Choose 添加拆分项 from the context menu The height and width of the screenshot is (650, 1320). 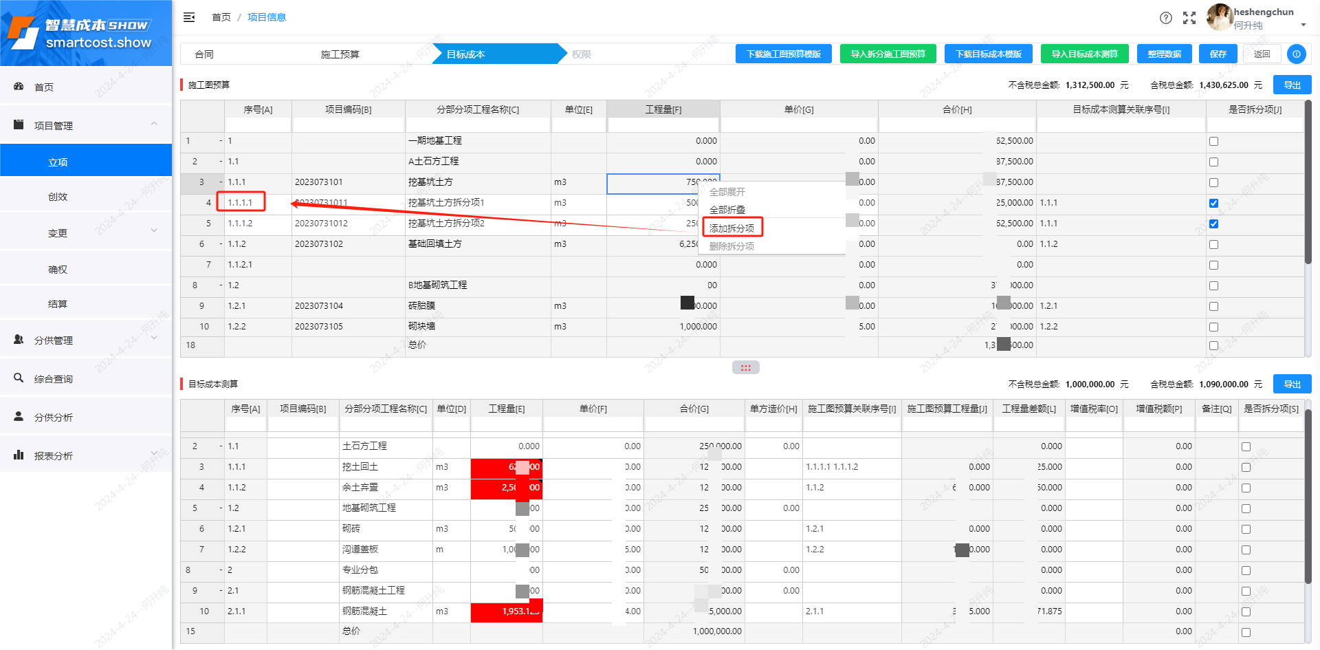[732, 227]
